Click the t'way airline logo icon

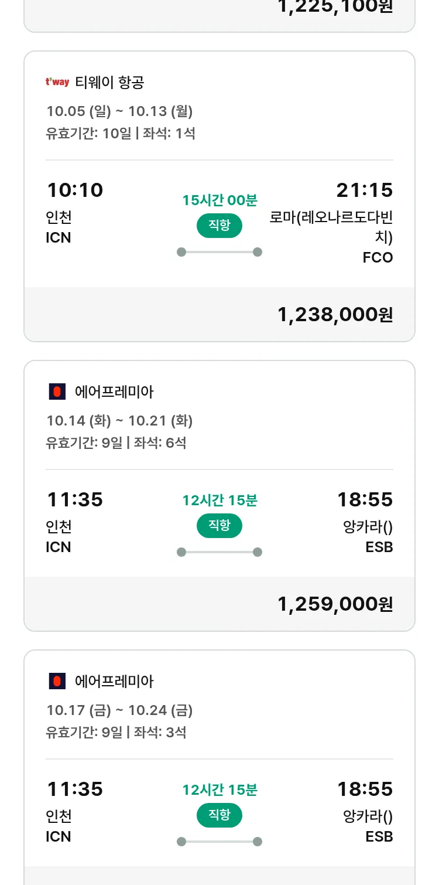pyautogui.click(x=57, y=82)
